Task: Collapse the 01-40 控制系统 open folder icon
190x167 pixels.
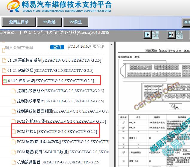Action: tap(5, 81)
